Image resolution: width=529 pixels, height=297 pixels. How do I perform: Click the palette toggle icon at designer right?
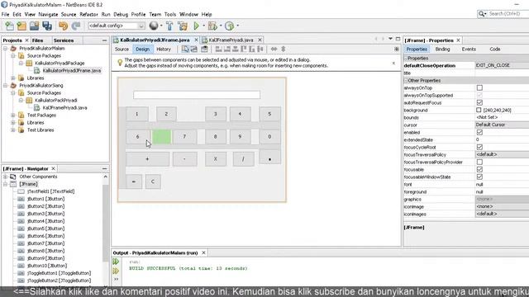[x=397, y=49]
